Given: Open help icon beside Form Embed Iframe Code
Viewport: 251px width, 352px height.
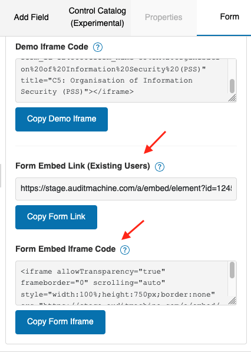Looking at the screenshot, I should (x=125, y=250).
